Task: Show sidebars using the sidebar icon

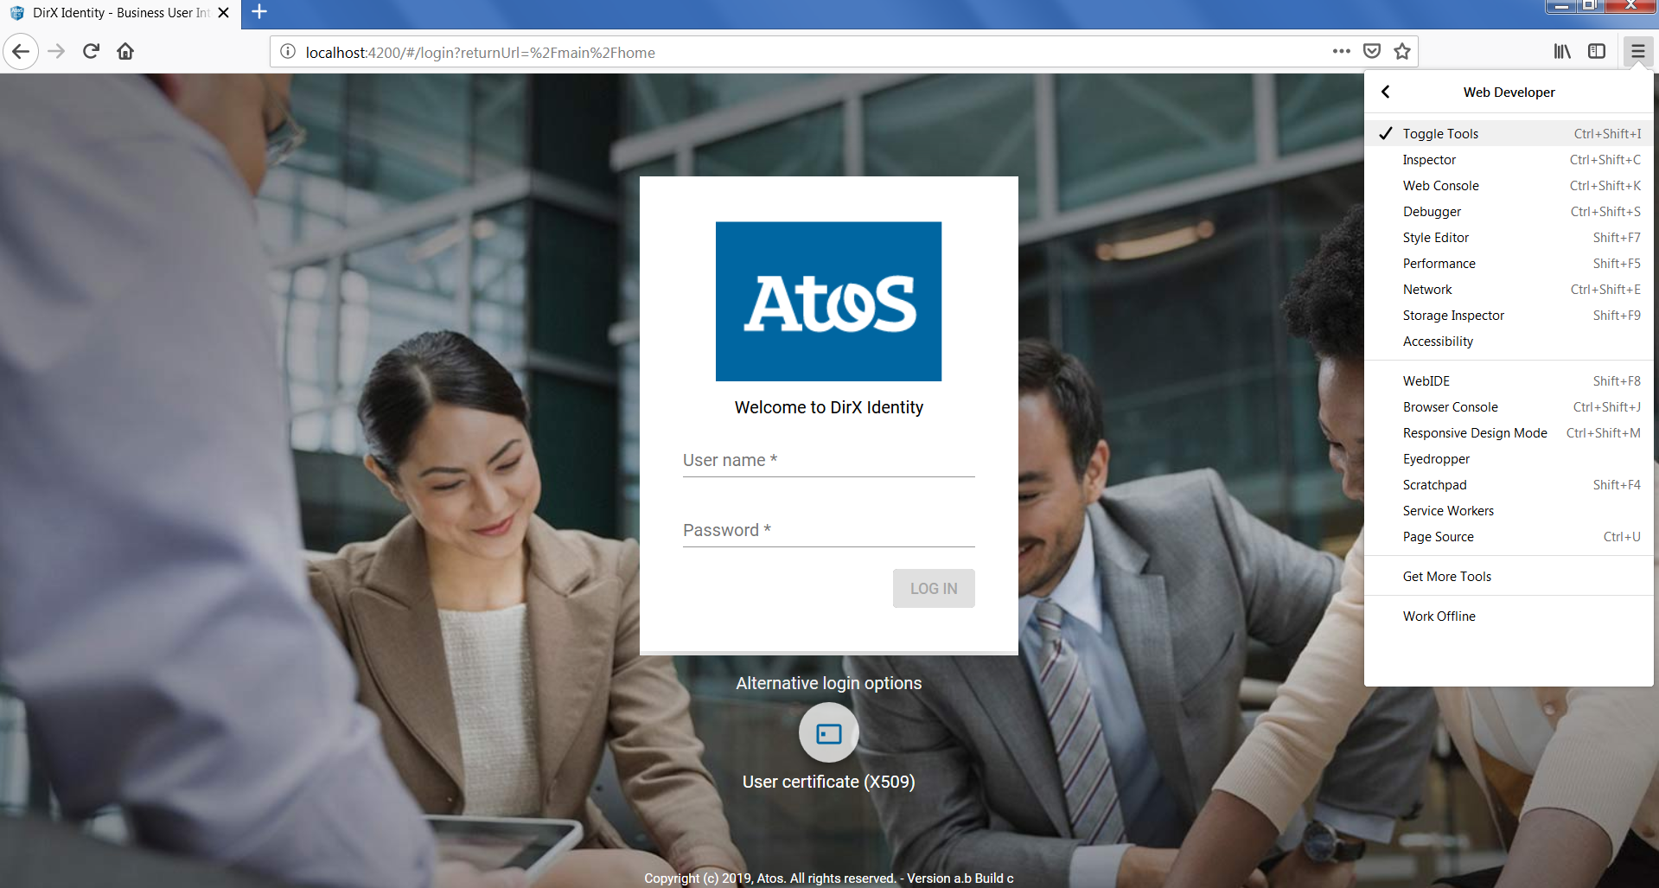Action: (x=1596, y=52)
